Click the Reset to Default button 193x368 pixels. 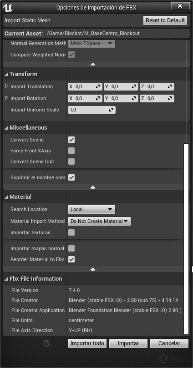[165, 20]
